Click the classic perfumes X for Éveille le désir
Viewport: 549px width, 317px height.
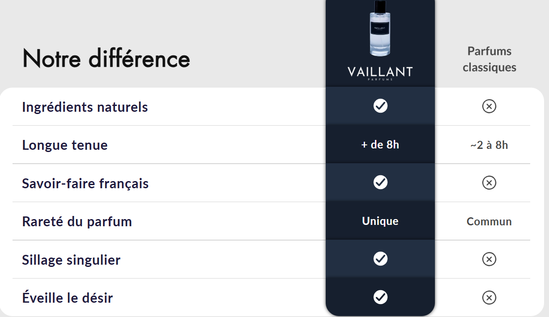pos(489,298)
